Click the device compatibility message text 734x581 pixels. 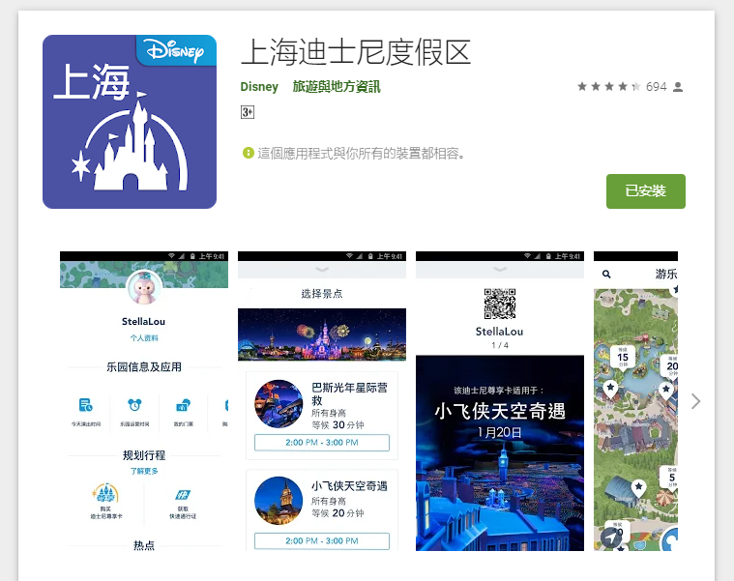[x=361, y=154]
